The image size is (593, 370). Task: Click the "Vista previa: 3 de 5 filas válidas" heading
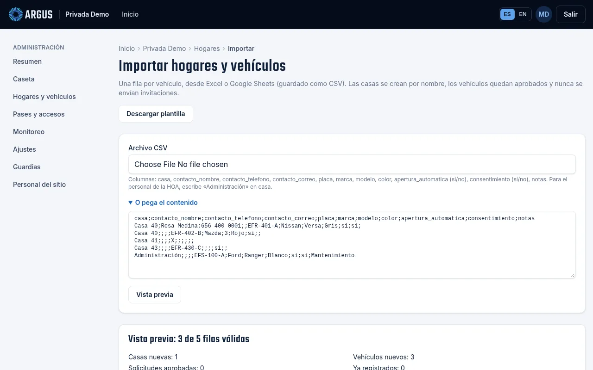pos(189,339)
